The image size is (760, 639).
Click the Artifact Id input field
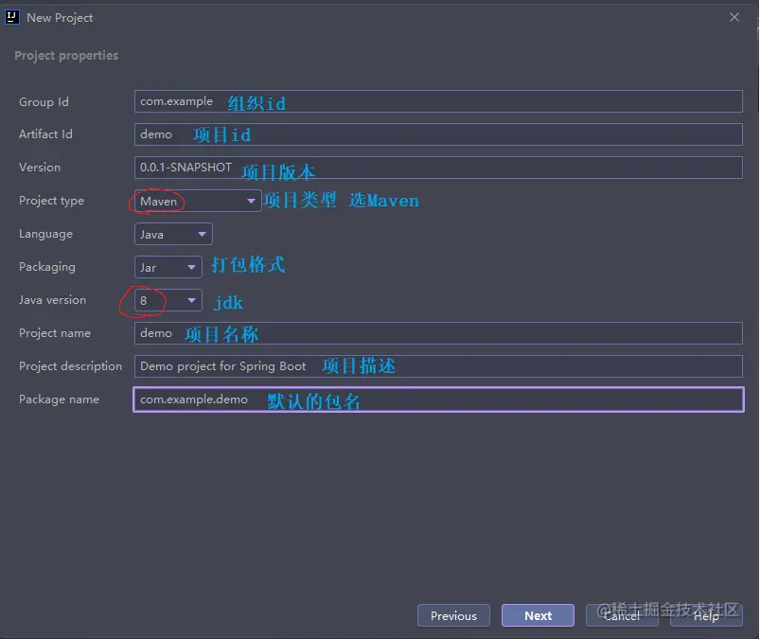[438, 134]
